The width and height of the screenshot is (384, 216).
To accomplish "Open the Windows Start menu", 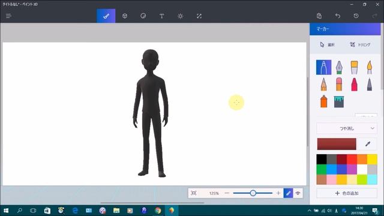I will pos(6,211).
